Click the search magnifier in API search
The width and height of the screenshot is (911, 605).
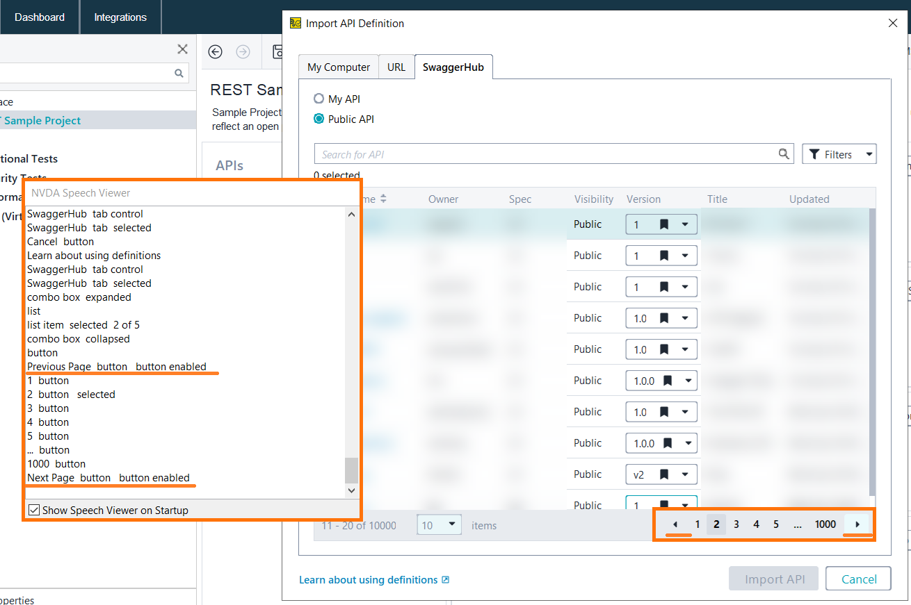pos(784,154)
